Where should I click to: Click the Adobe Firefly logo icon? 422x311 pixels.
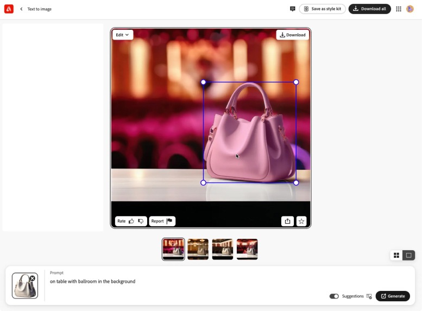(9, 9)
